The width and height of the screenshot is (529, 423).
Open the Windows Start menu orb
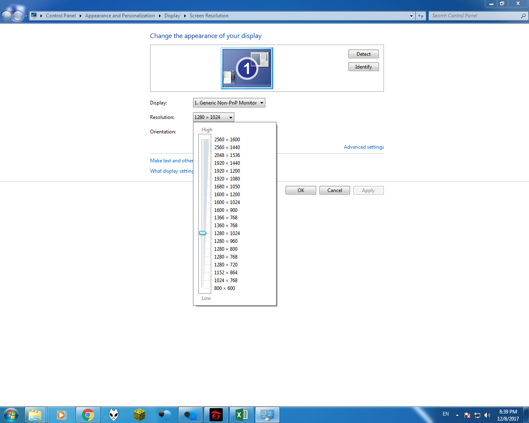click(11, 415)
